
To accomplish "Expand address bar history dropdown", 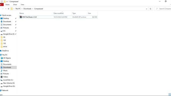I will (146, 9).
